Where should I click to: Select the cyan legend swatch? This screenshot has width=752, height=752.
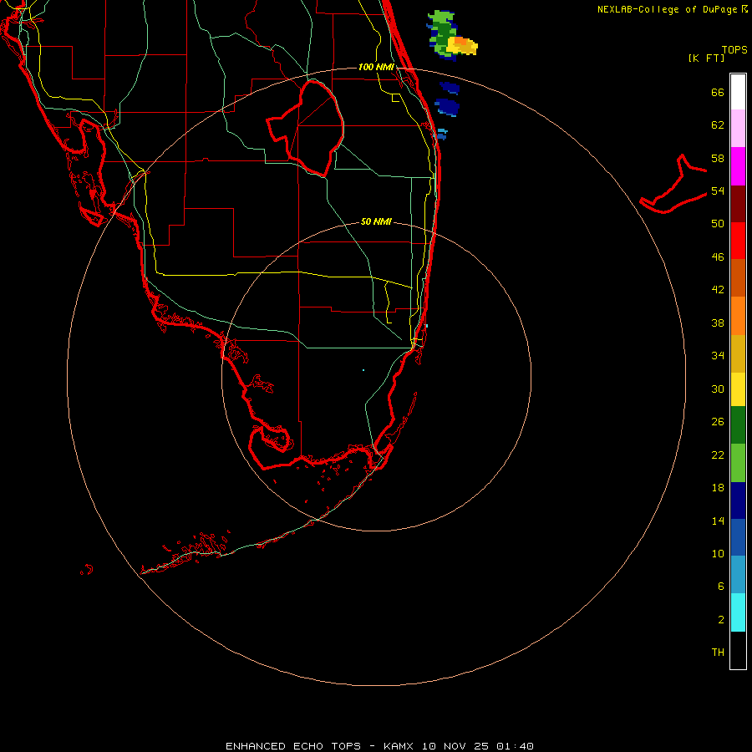click(x=738, y=612)
